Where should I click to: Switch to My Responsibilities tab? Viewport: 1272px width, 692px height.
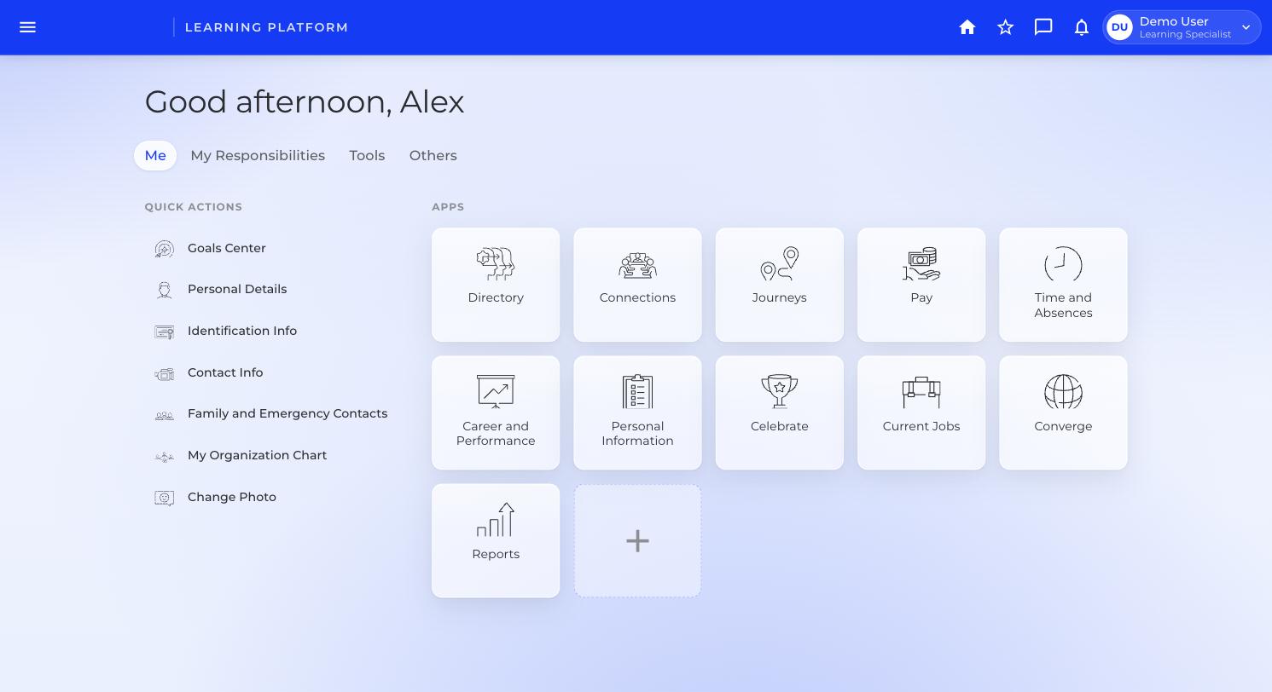click(258, 155)
